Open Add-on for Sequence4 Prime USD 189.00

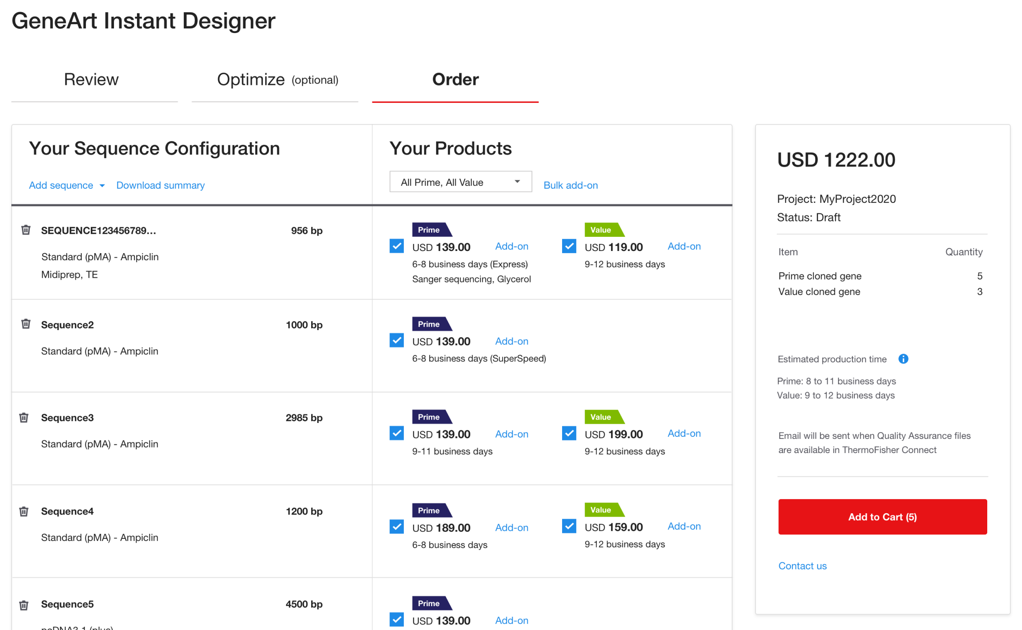511,528
